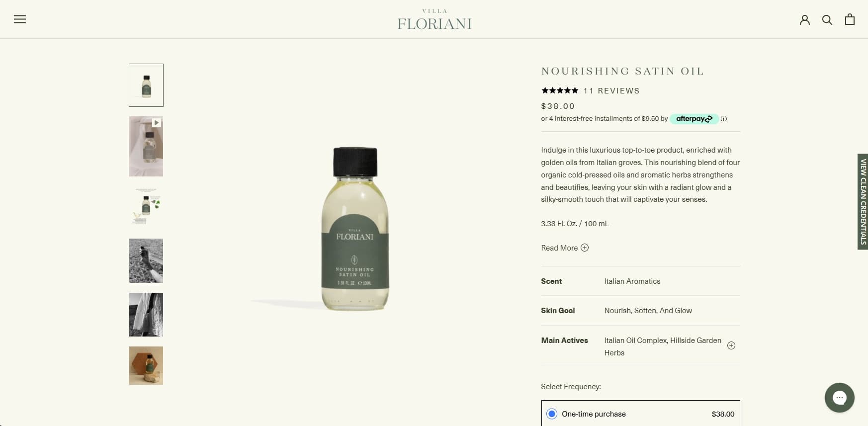The height and width of the screenshot is (426, 868).
Task: Click the main product bottle image
Action: (354, 229)
